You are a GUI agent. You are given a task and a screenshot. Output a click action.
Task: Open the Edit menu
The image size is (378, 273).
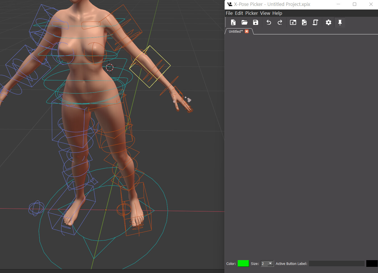(x=239, y=13)
